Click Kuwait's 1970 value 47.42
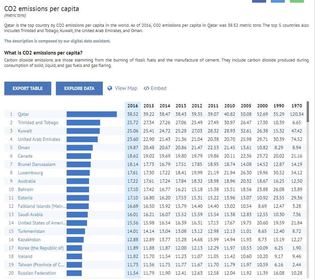The width and height of the screenshot is (315, 280). 297,131
